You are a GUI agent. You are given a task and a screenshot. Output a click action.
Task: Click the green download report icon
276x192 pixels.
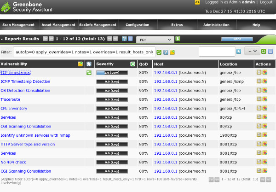pos(178,39)
